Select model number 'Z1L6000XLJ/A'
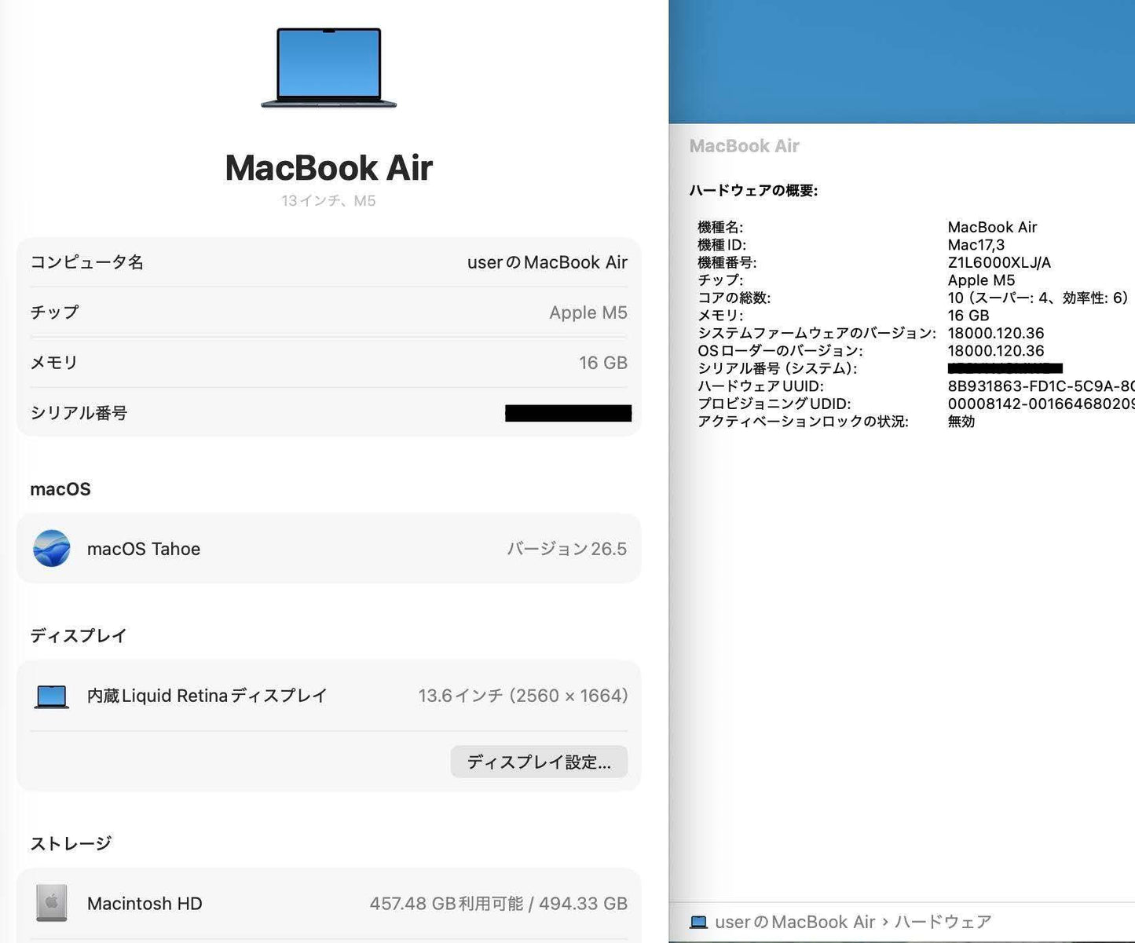 (x=999, y=262)
